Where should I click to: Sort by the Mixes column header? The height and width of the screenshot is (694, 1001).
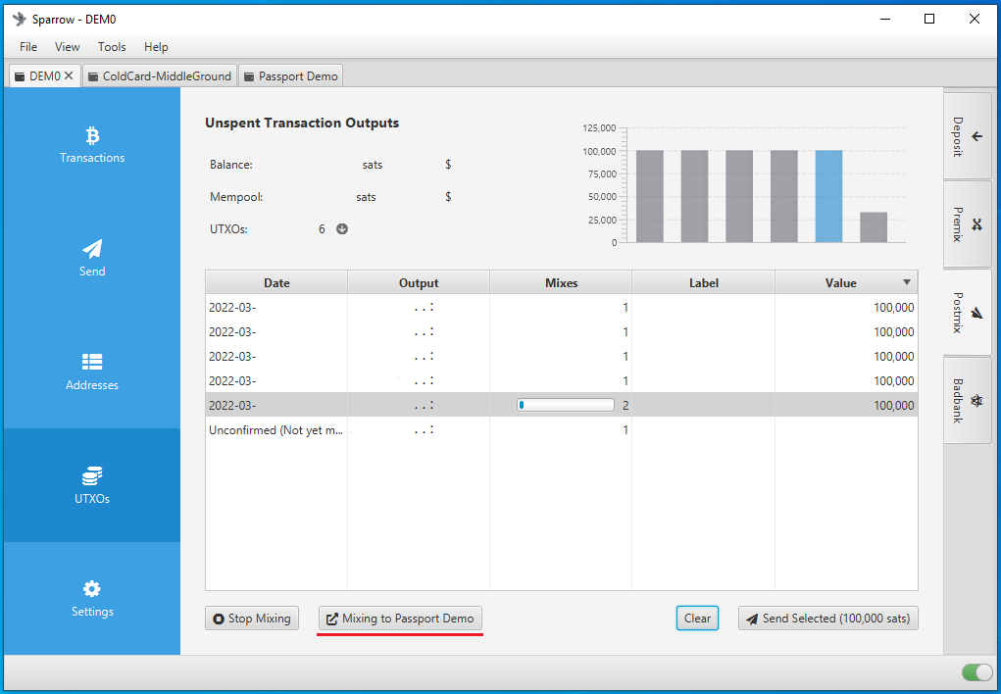coord(561,283)
